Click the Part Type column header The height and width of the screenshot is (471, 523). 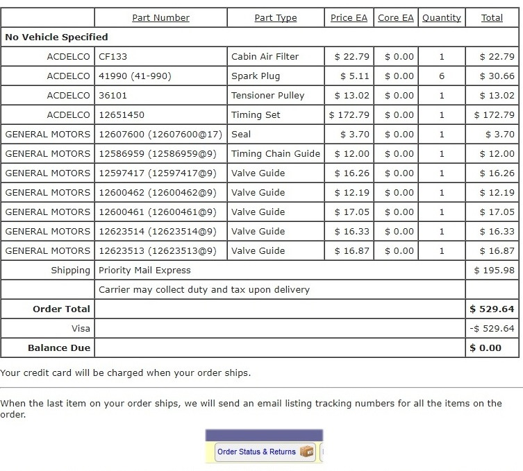(x=276, y=17)
